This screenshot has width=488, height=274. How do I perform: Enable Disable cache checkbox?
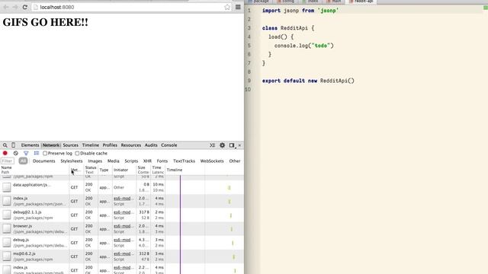(77, 153)
